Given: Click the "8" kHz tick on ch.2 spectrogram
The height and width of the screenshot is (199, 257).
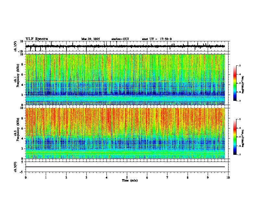Looking at the screenshot, I should point(22,118).
